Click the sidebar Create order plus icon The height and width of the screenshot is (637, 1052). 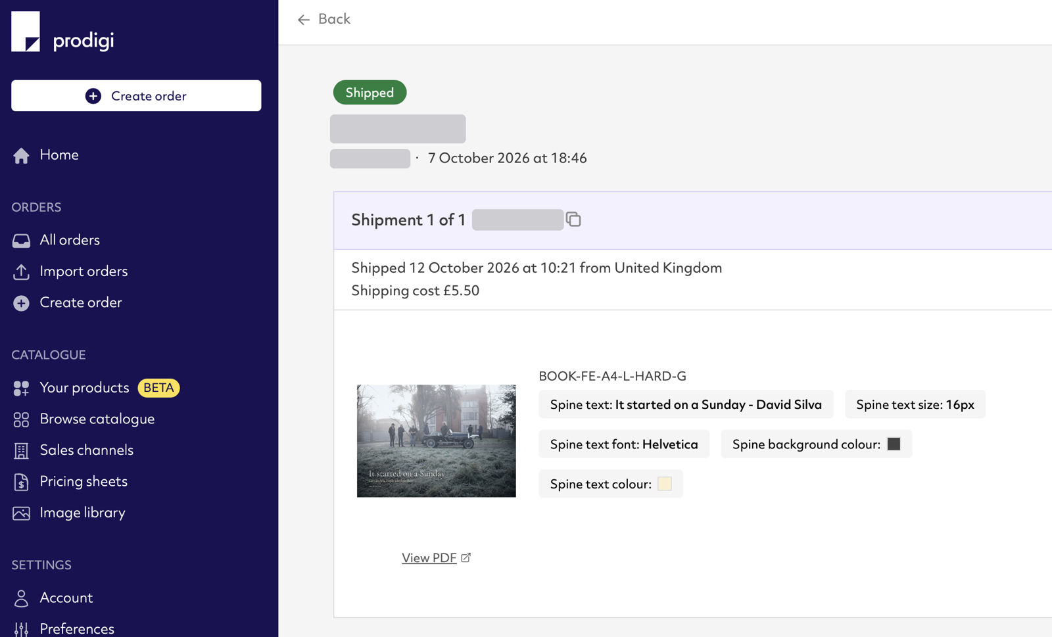(21, 303)
